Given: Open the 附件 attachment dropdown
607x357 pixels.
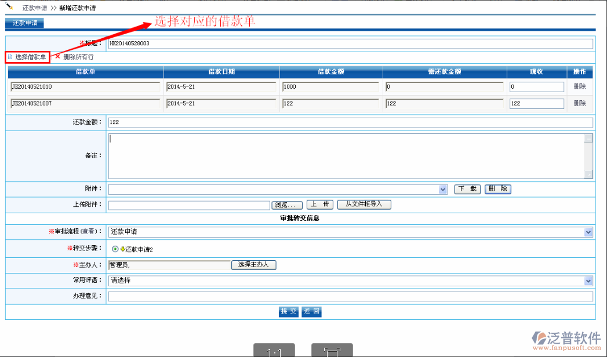Looking at the screenshot, I should click(443, 190).
